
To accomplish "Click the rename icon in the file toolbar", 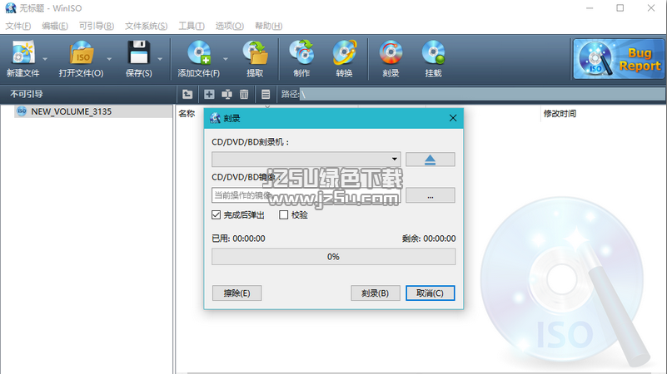I will [x=226, y=94].
